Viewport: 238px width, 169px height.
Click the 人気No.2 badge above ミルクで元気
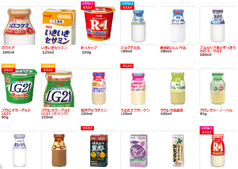[x=127, y=4]
